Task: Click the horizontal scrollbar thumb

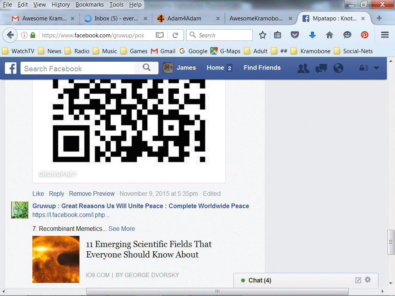Action: 218,291
